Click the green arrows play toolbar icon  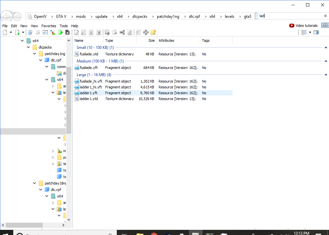click(x=60, y=32)
